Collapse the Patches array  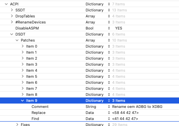coord(17,40)
